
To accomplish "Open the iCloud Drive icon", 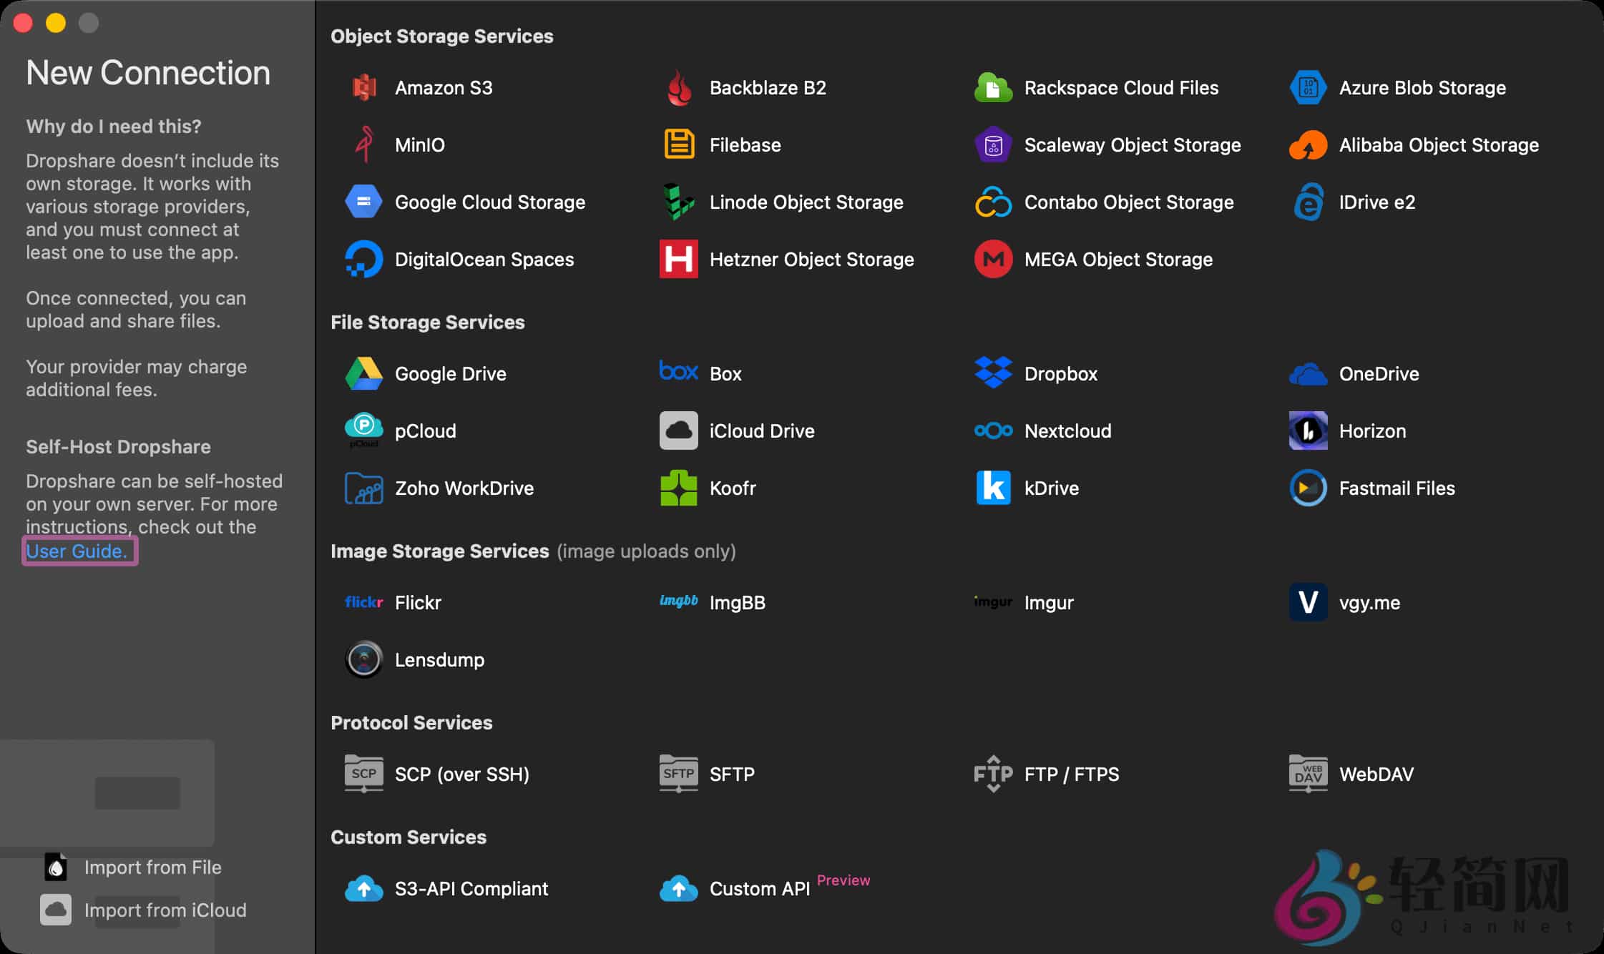I will (x=679, y=431).
